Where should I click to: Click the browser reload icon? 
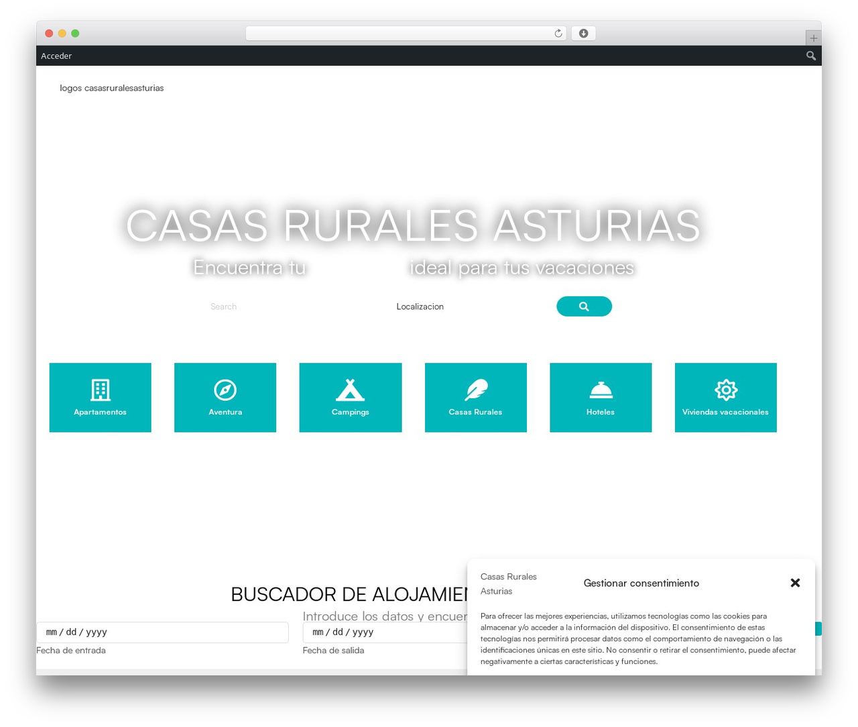coord(558,34)
